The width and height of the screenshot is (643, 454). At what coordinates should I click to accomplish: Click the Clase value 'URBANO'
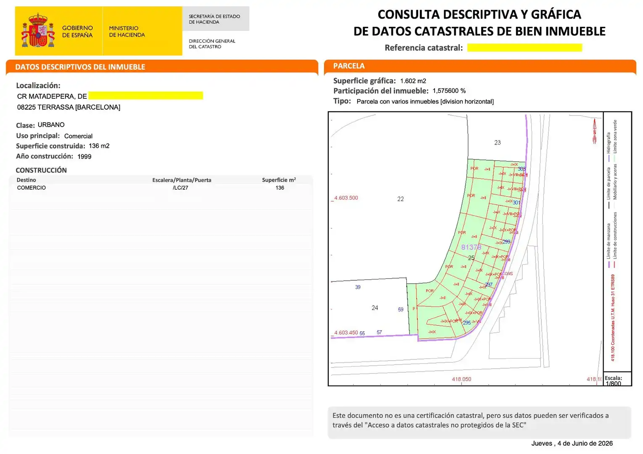(x=51, y=125)
